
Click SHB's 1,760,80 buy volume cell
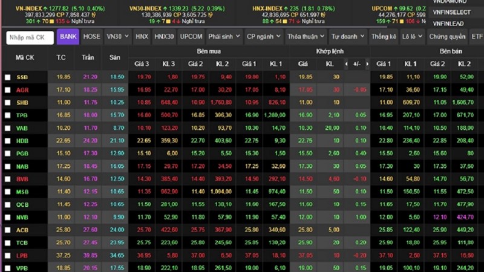click(x=221, y=102)
